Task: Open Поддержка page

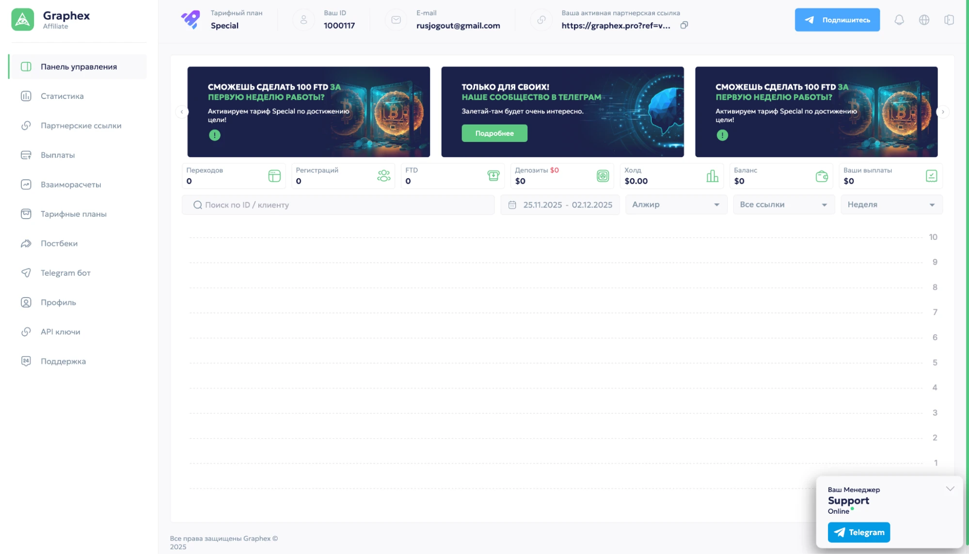Action: tap(78, 362)
